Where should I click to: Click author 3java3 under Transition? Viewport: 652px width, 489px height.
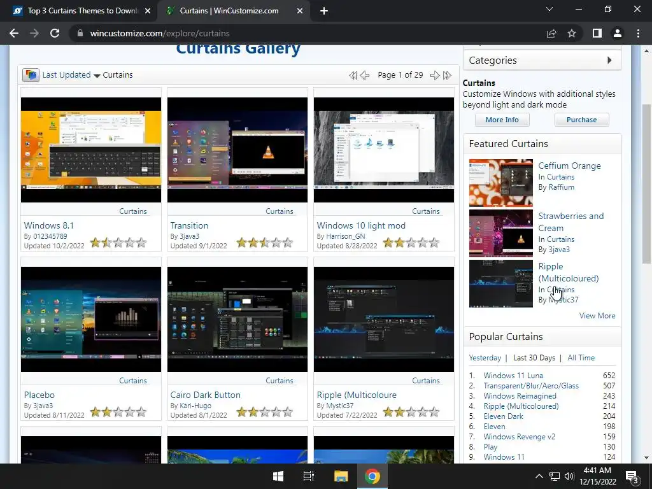(189, 236)
